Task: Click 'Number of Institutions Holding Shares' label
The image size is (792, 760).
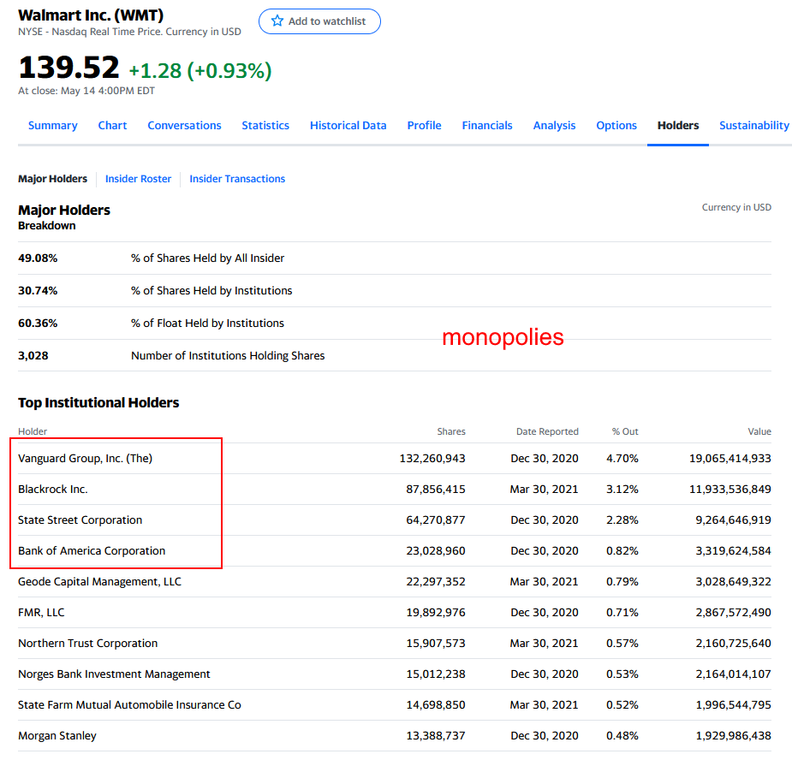Action: (x=228, y=355)
